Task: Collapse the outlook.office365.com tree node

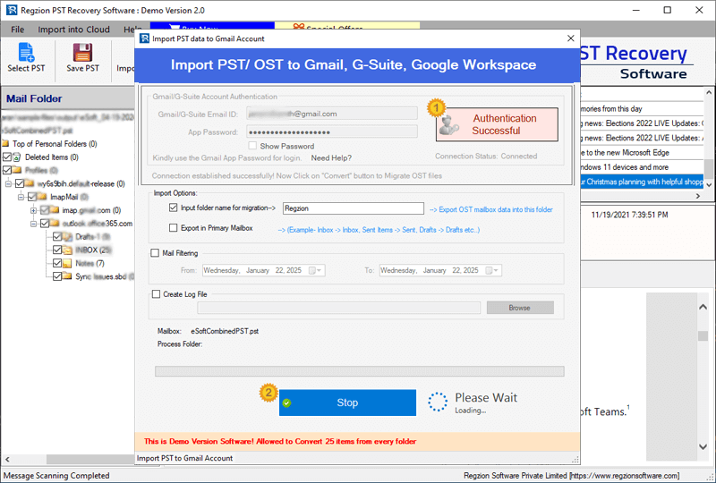Action: [x=34, y=224]
